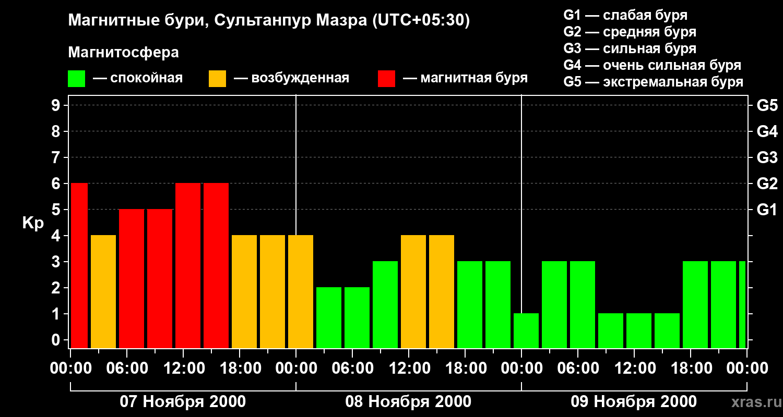Viewport: 783px width, 417px height.
Task: Click the 'Kp' vertical axis label
Action: [x=33, y=223]
